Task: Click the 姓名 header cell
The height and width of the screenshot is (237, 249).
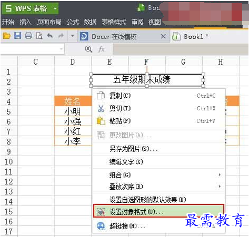Action: [x=73, y=101]
